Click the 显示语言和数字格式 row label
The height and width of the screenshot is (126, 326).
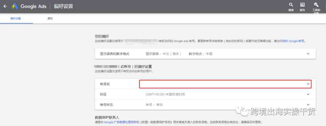click(115, 54)
